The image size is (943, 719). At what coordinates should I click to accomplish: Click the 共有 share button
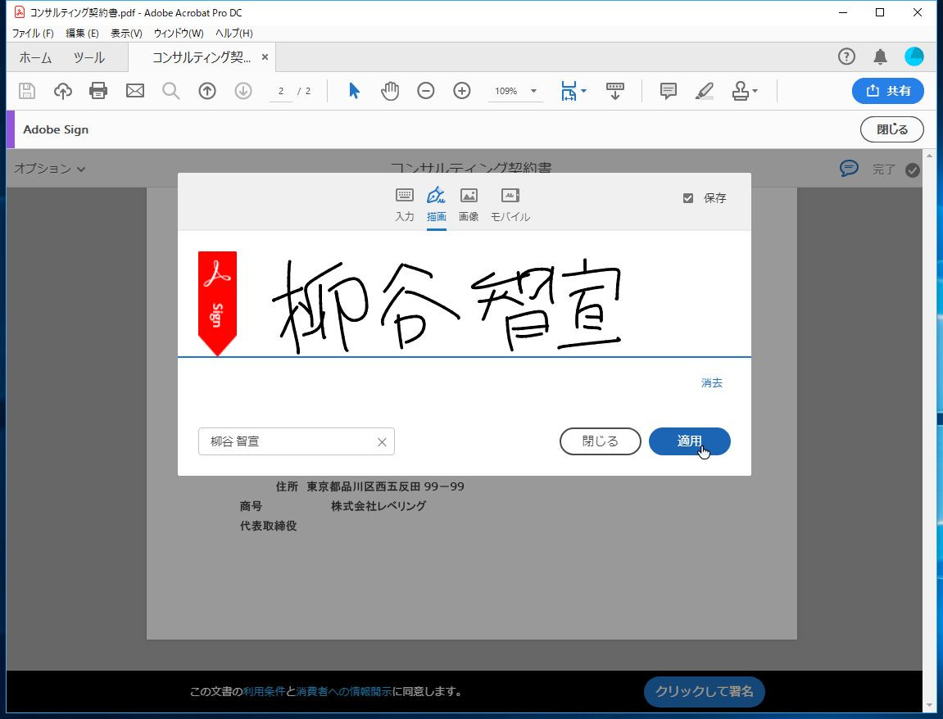point(888,91)
